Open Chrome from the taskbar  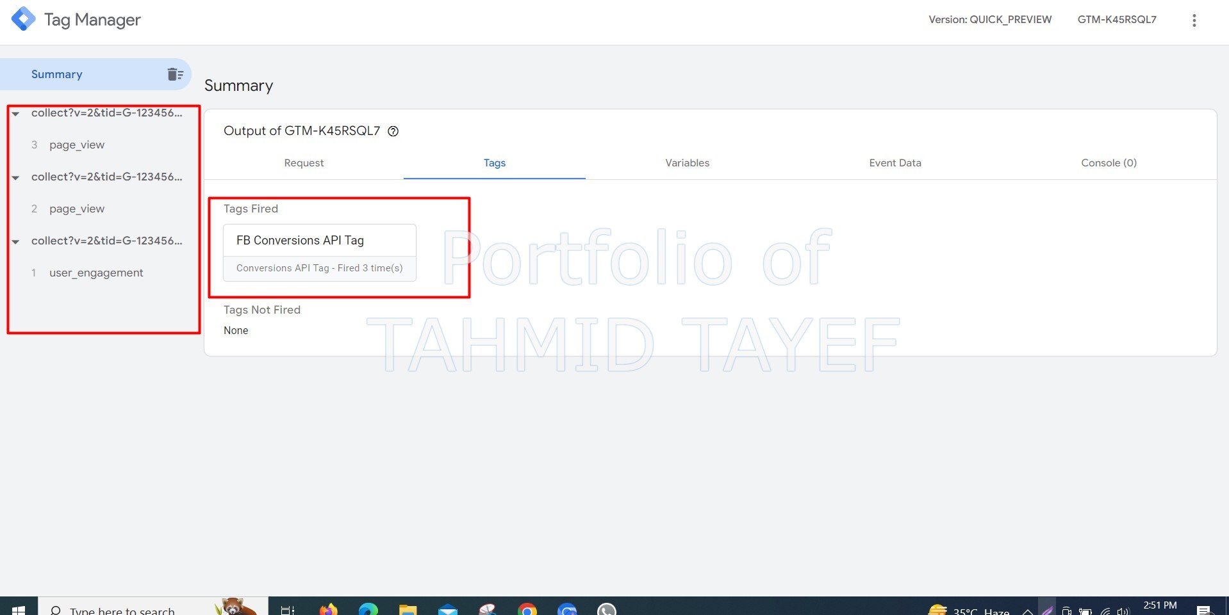click(x=527, y=609)
